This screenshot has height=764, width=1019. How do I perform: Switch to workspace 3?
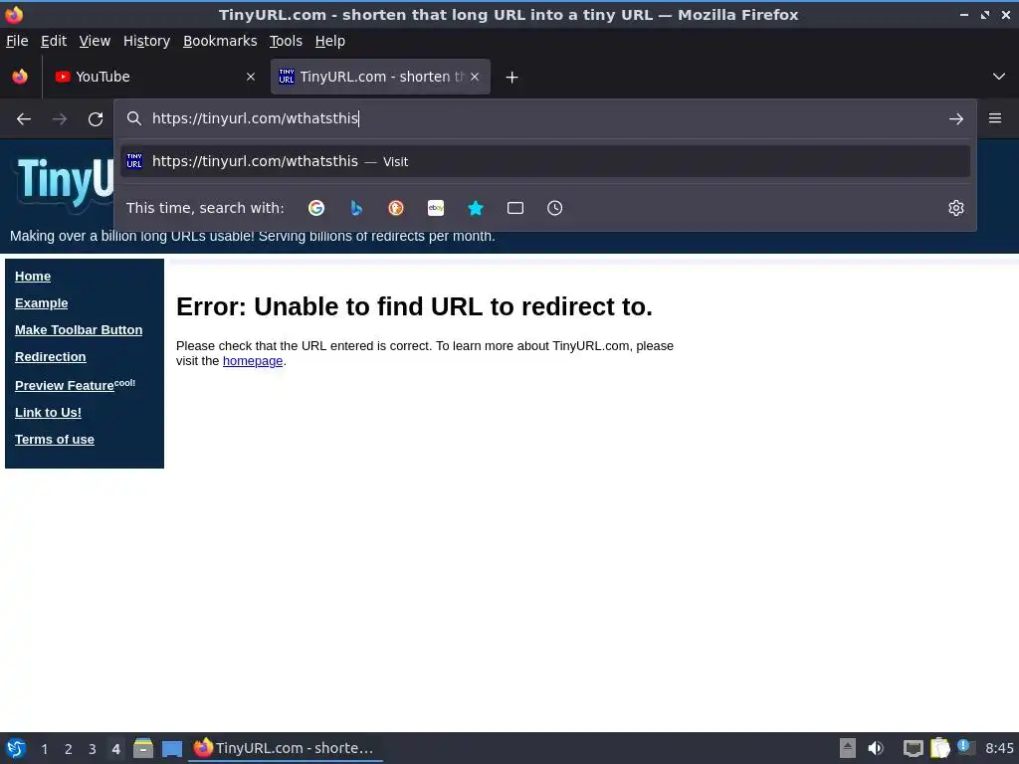point(93,749)
